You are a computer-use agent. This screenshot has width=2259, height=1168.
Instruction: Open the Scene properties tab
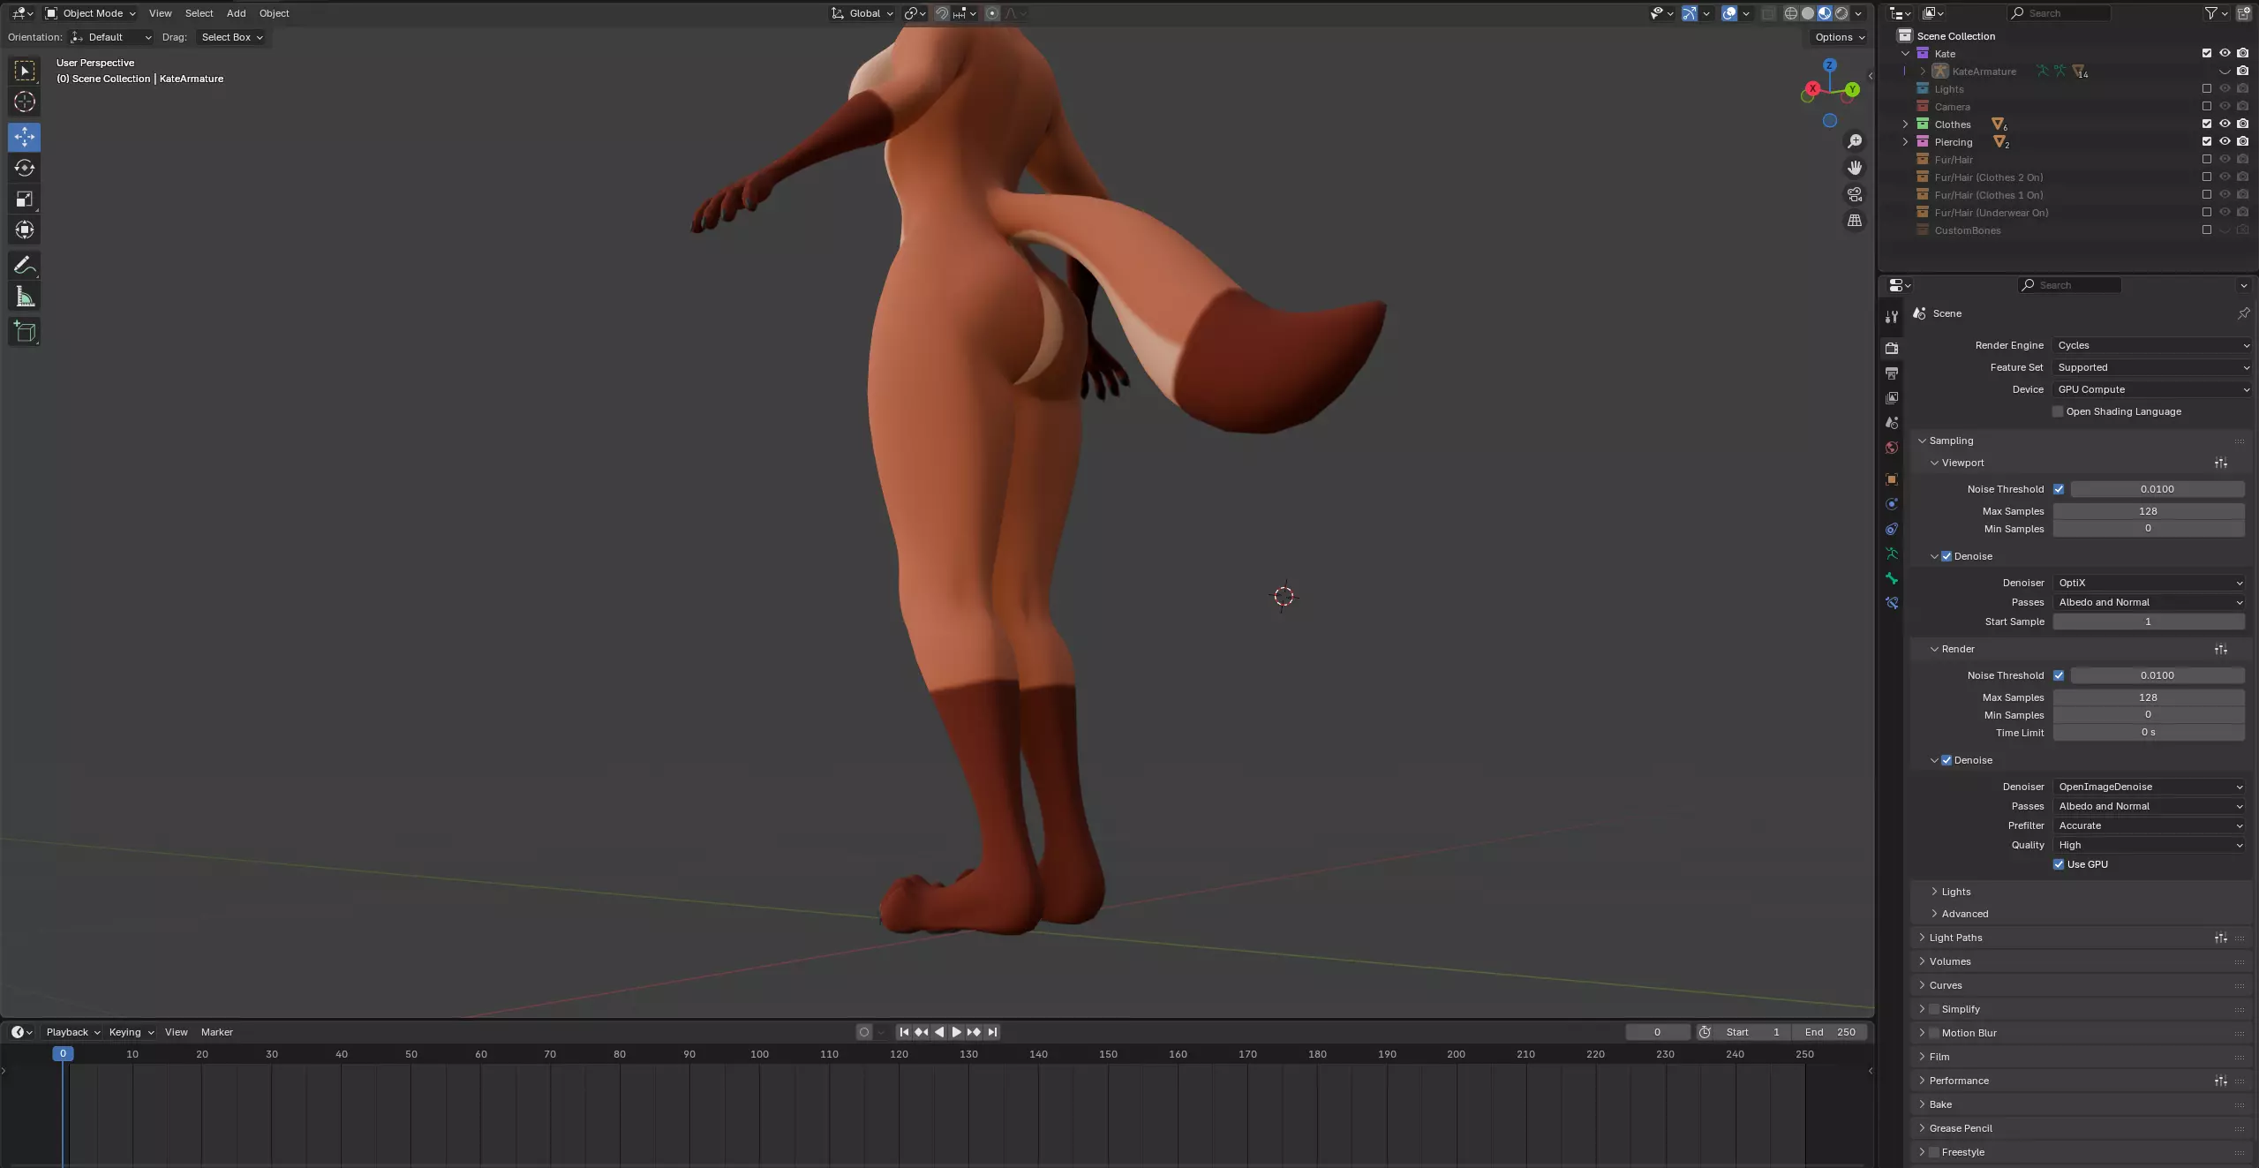click(1892, 423)
